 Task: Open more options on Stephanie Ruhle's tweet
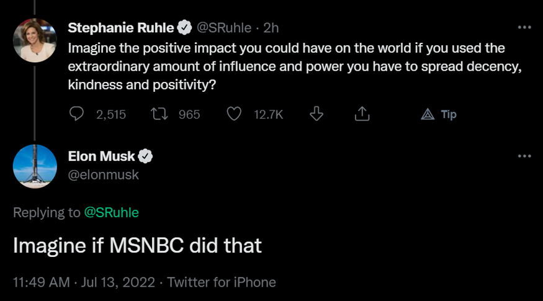524,27
